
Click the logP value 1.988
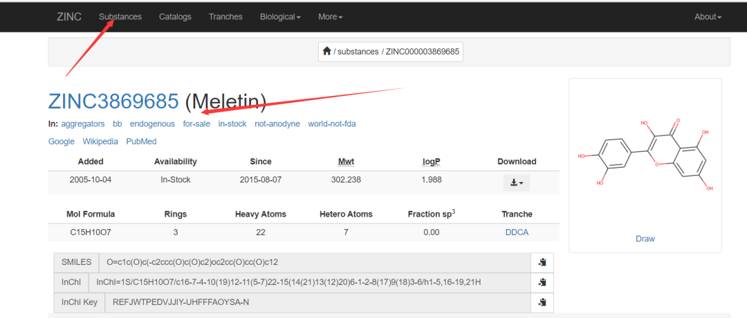coord(432,180)
